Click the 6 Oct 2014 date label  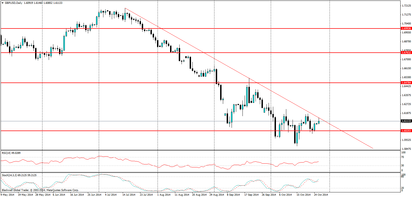point(286,195)
